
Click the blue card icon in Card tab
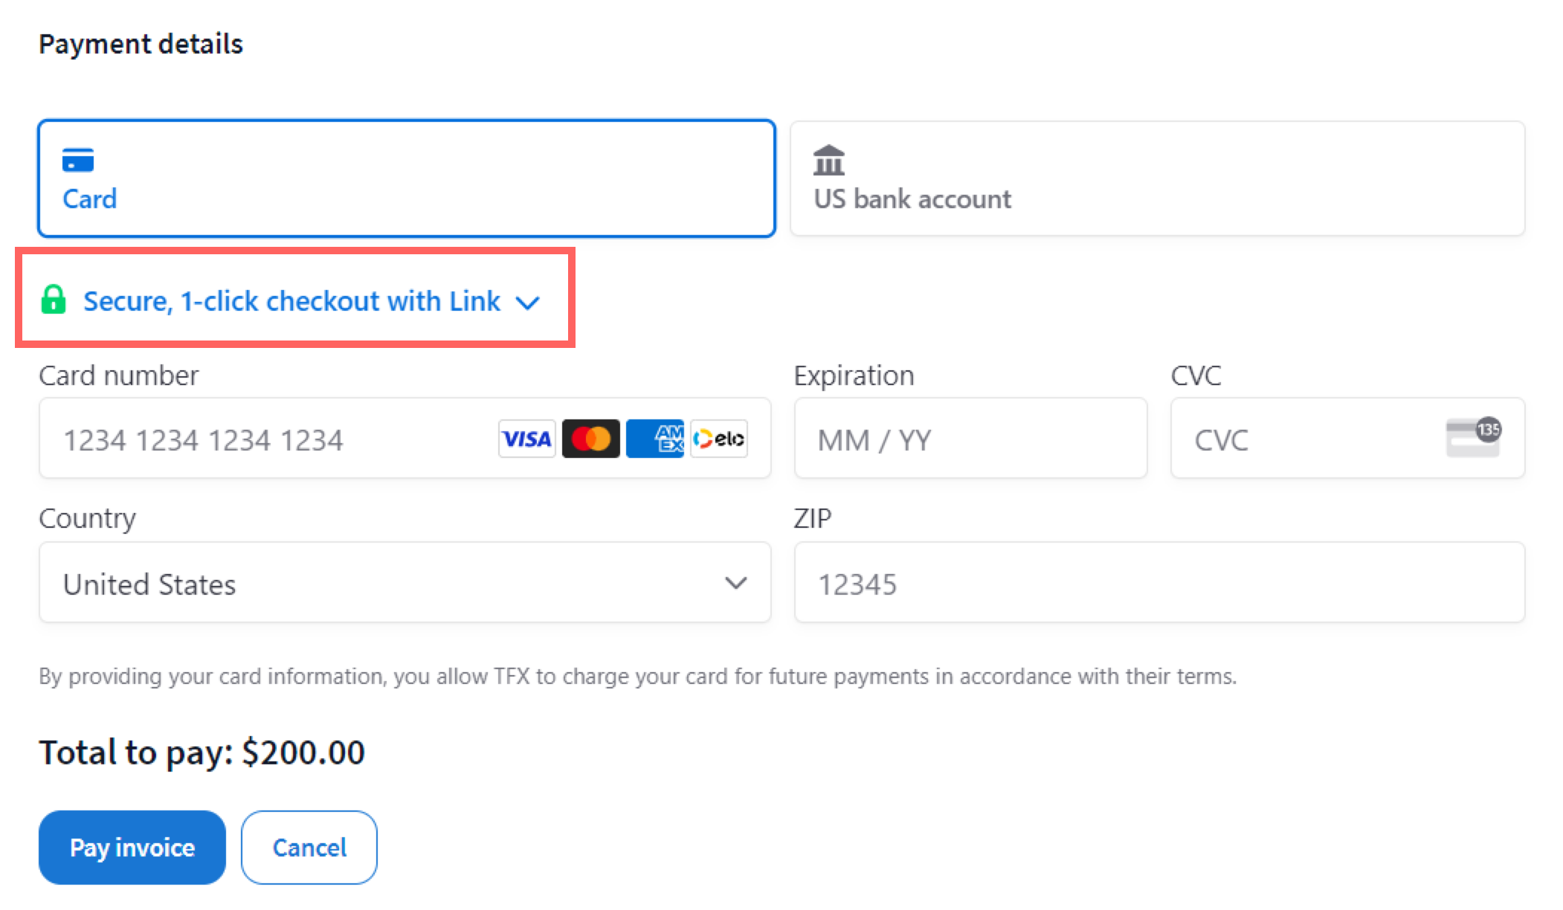78,160
